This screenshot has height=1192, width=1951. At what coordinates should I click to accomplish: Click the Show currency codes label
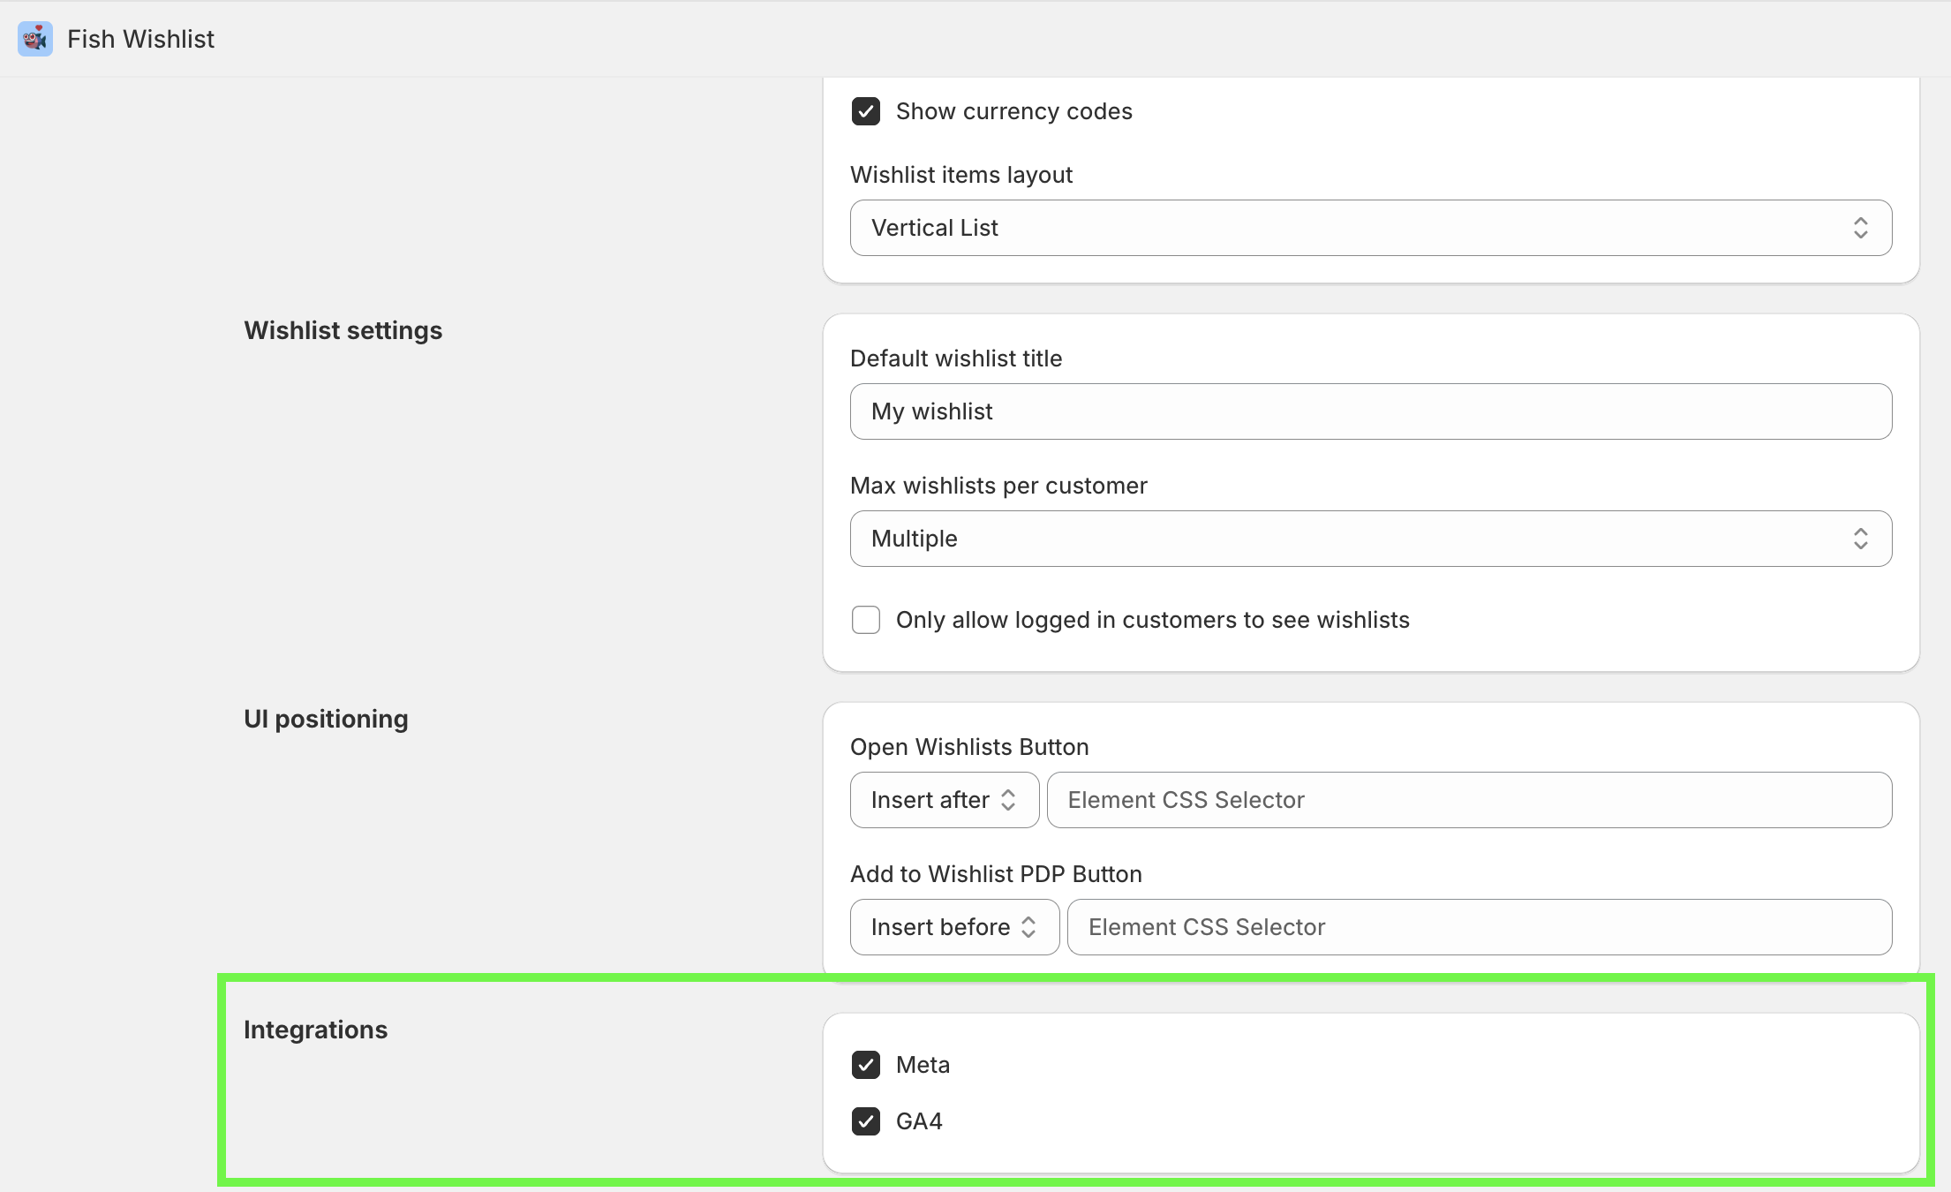coord(1013,111)
